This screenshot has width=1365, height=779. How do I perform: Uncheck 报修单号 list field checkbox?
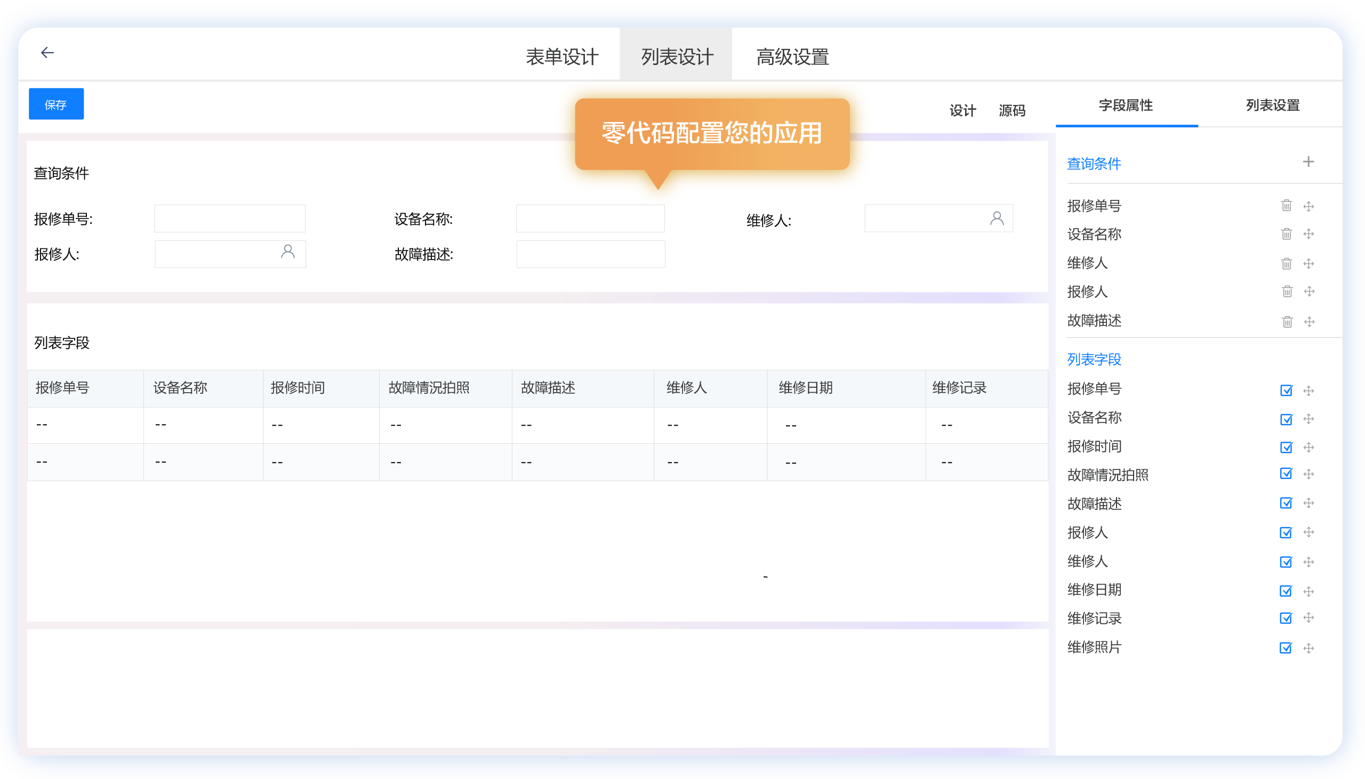click(1286, 391)
